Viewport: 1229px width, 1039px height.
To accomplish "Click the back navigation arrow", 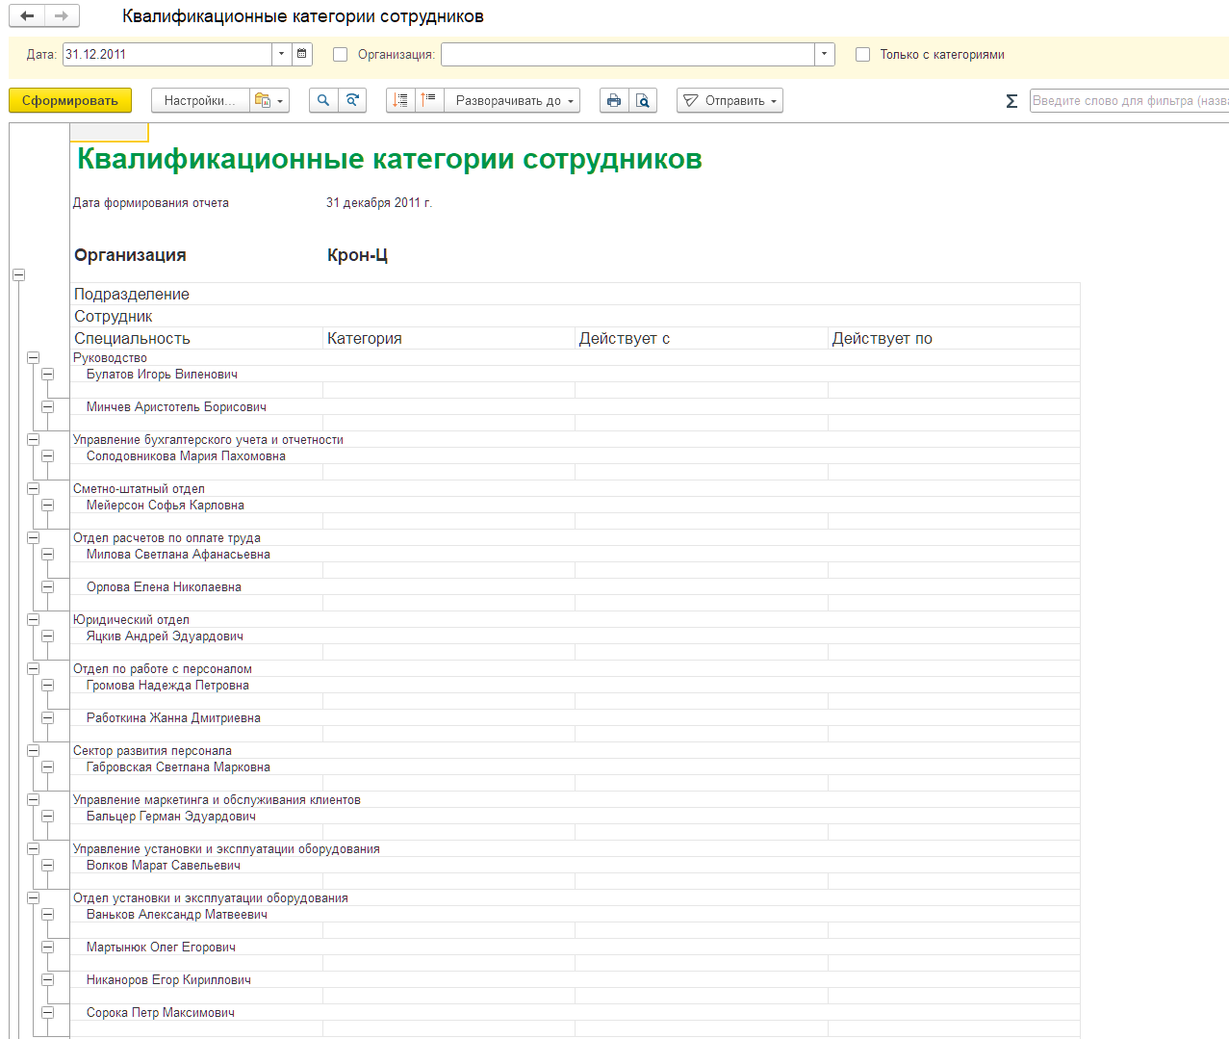I will click(27, 15).
